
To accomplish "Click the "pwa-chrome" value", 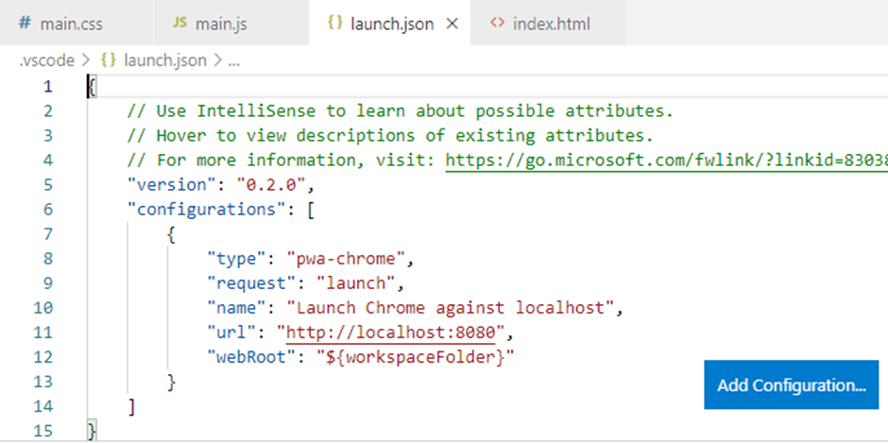I will (346, 259).
